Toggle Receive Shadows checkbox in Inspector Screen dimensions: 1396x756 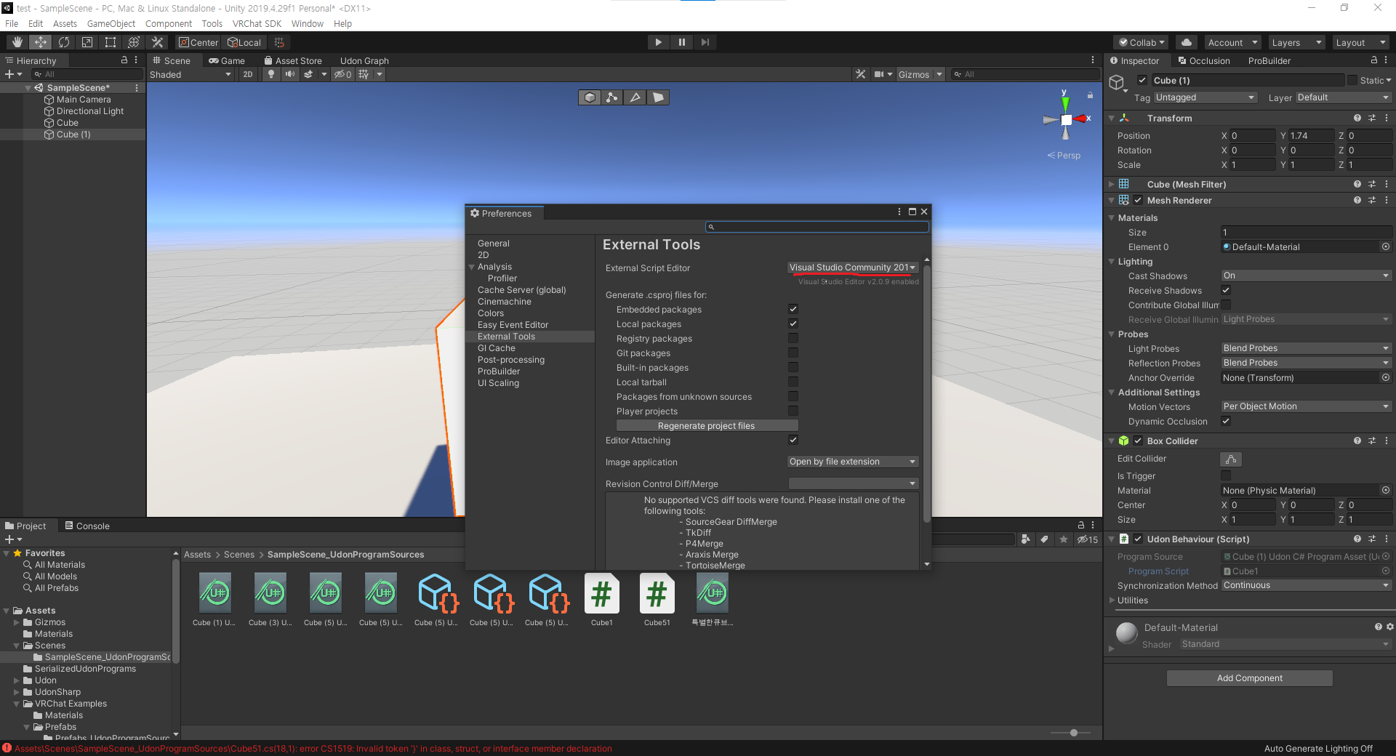pyautogui.click(x=1226, y=290)
